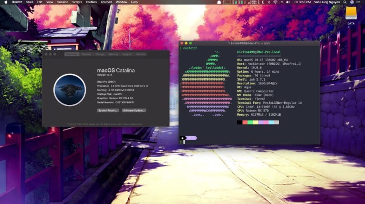
Task: Switch to the Storage tab
Action: coord(100,54)
